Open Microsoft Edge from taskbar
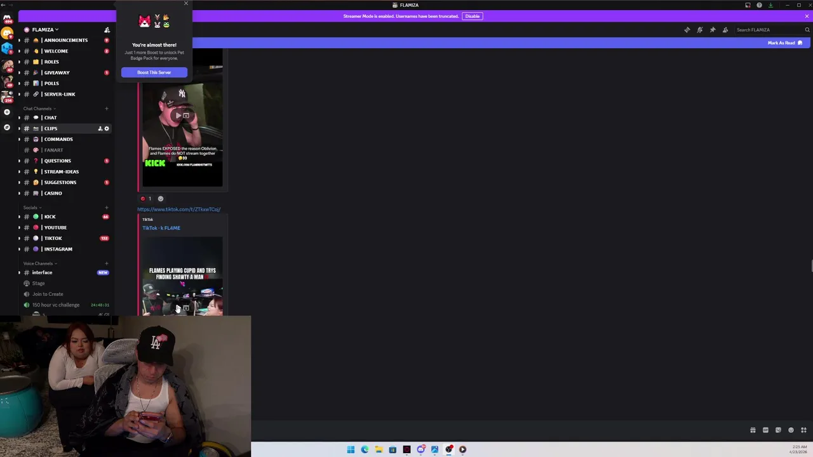The image size is (813, 457). (x=365, y=449)
